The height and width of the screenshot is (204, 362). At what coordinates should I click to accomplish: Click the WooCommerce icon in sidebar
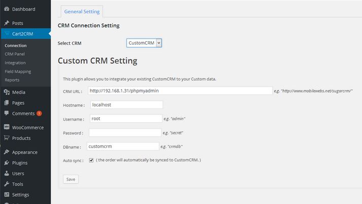[x=7, y=127]
